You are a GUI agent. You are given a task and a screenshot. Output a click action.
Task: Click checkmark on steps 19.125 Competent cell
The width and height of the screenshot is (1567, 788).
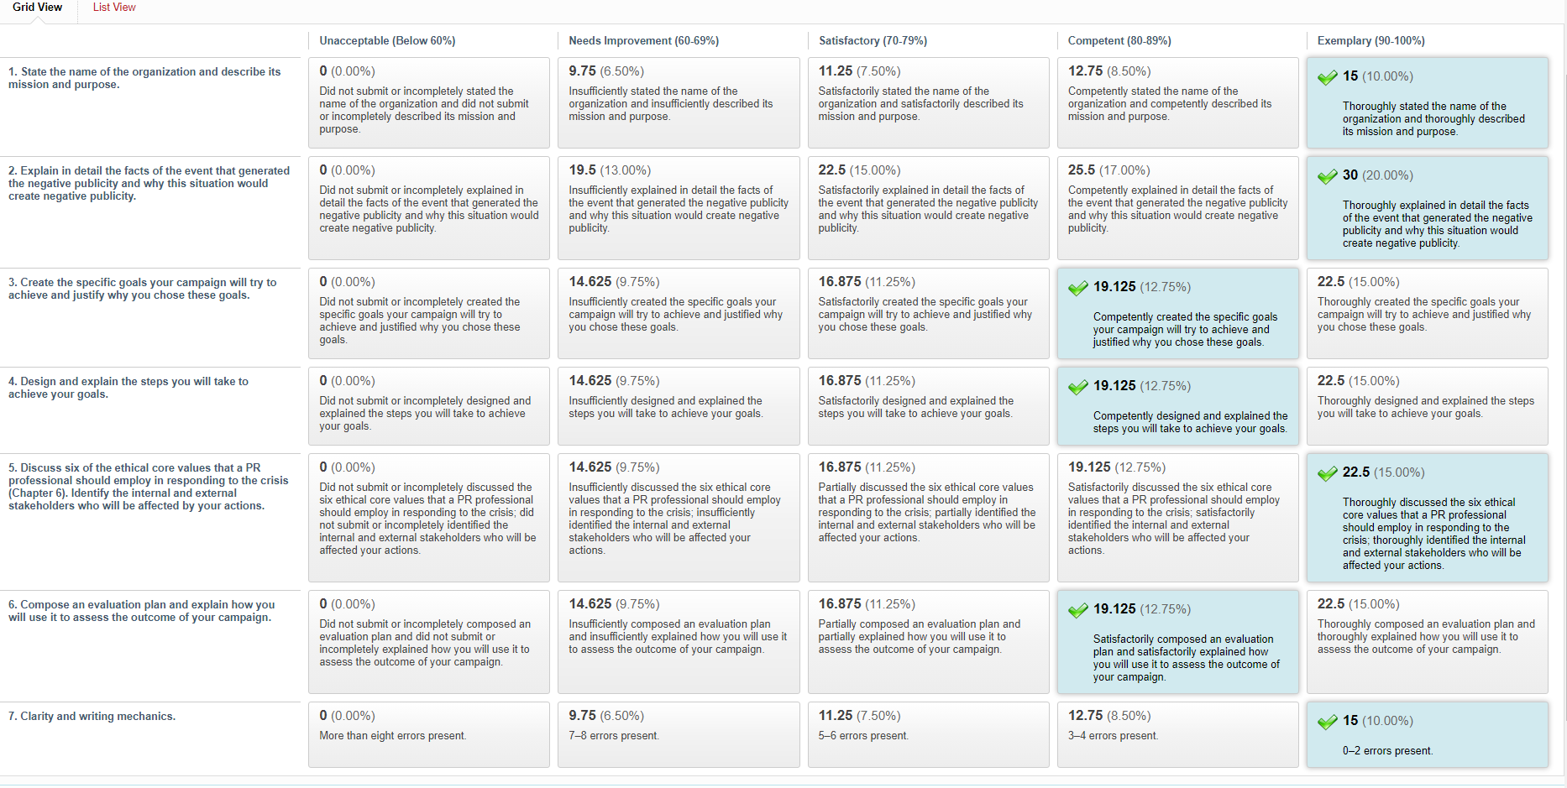(1077, 387)
